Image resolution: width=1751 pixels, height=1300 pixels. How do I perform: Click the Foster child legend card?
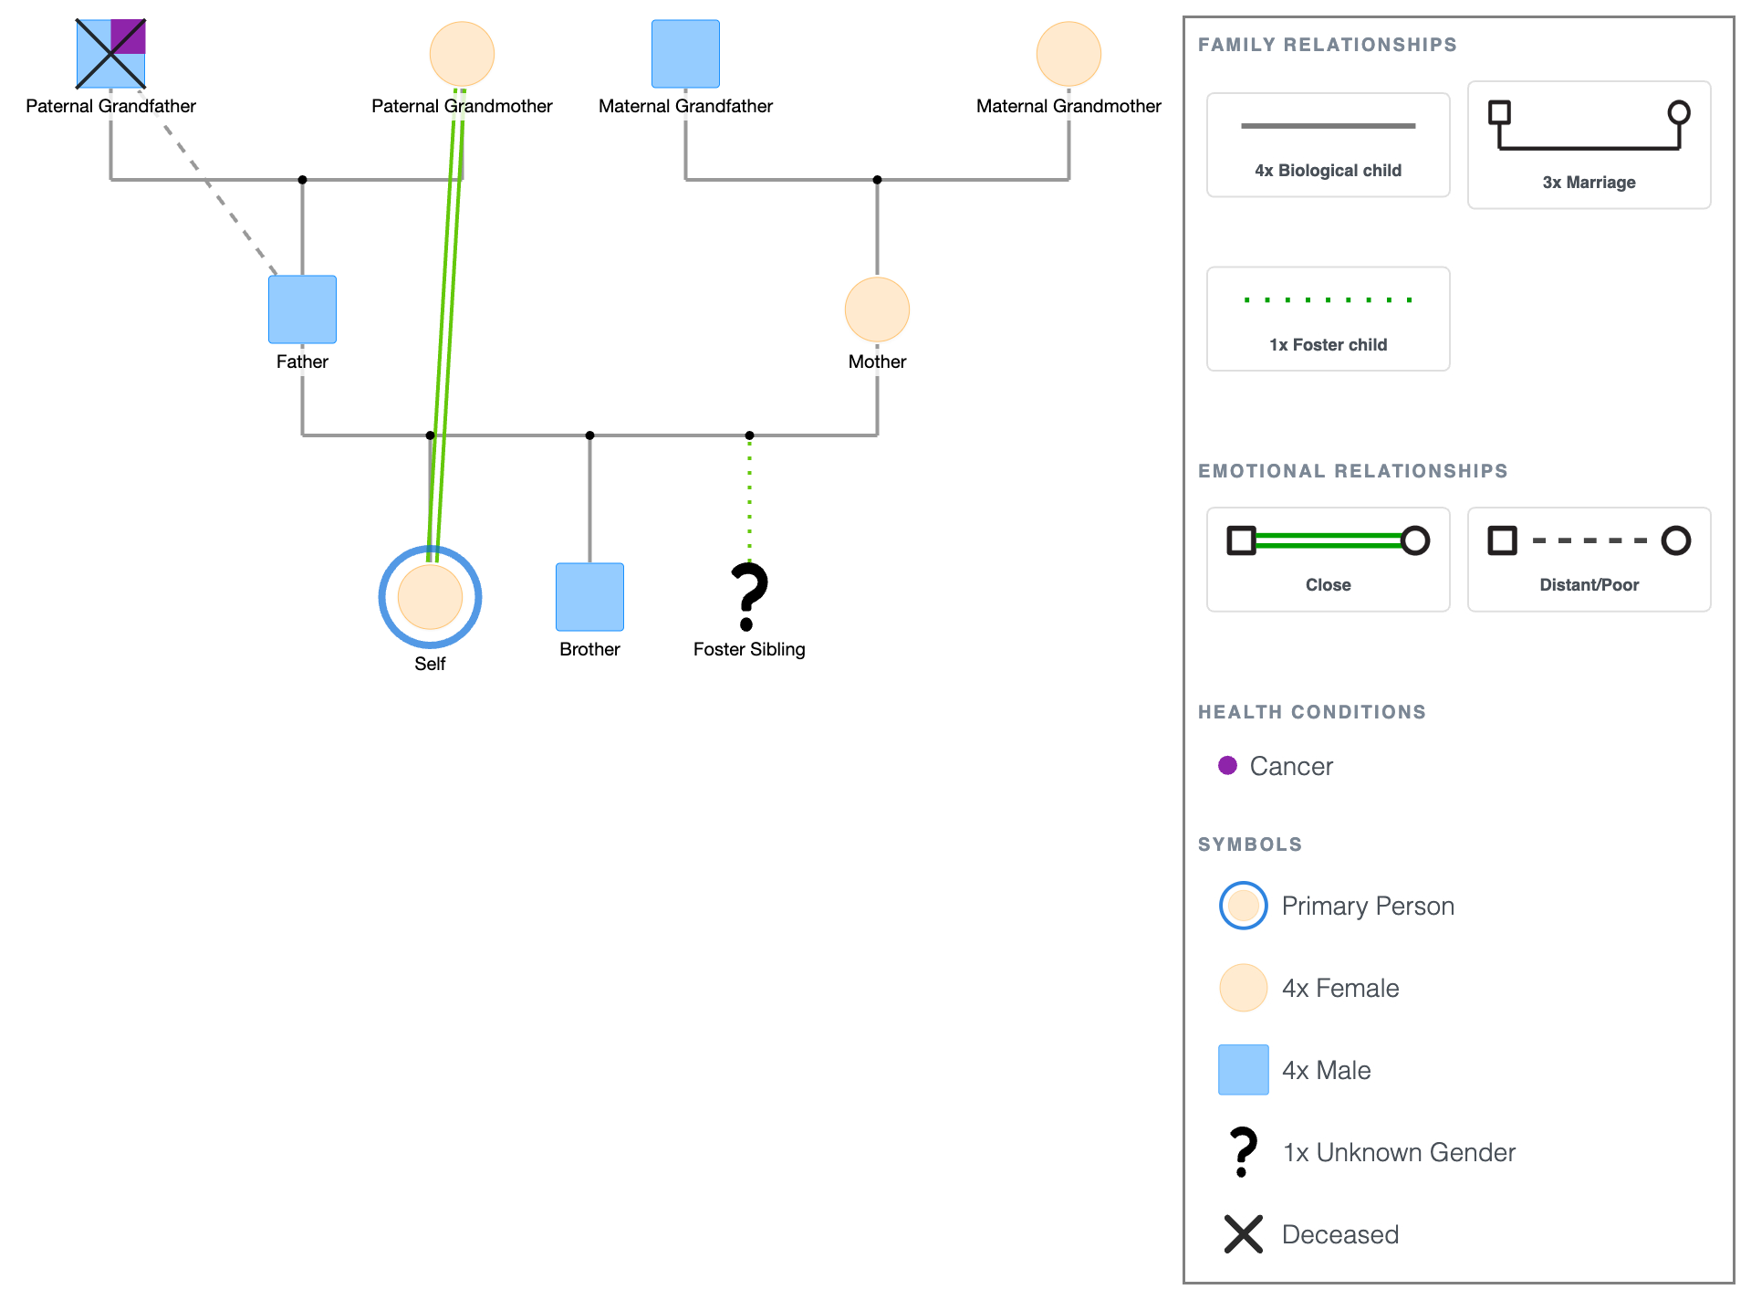pyautogui.click(x=1328, y=319)
